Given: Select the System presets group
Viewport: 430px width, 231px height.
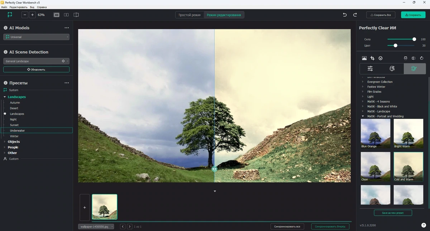Looking at the screenshot, I should pyautogui.click(x=14, y=90).
